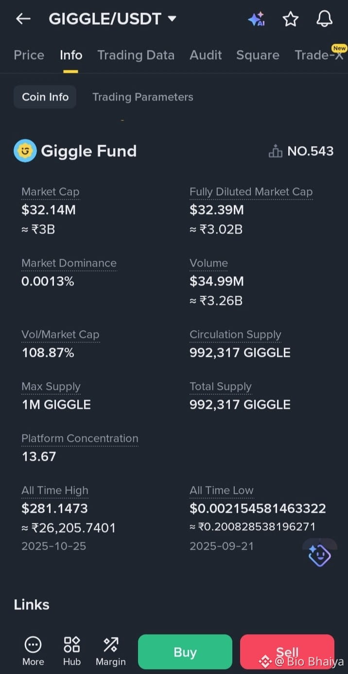Open the floating chatbot assistant icon

tap(320, 554)
